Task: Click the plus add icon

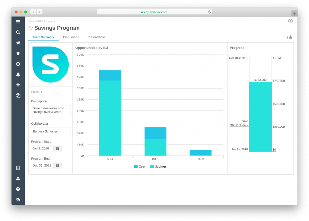Action: (x=18, y=85)
